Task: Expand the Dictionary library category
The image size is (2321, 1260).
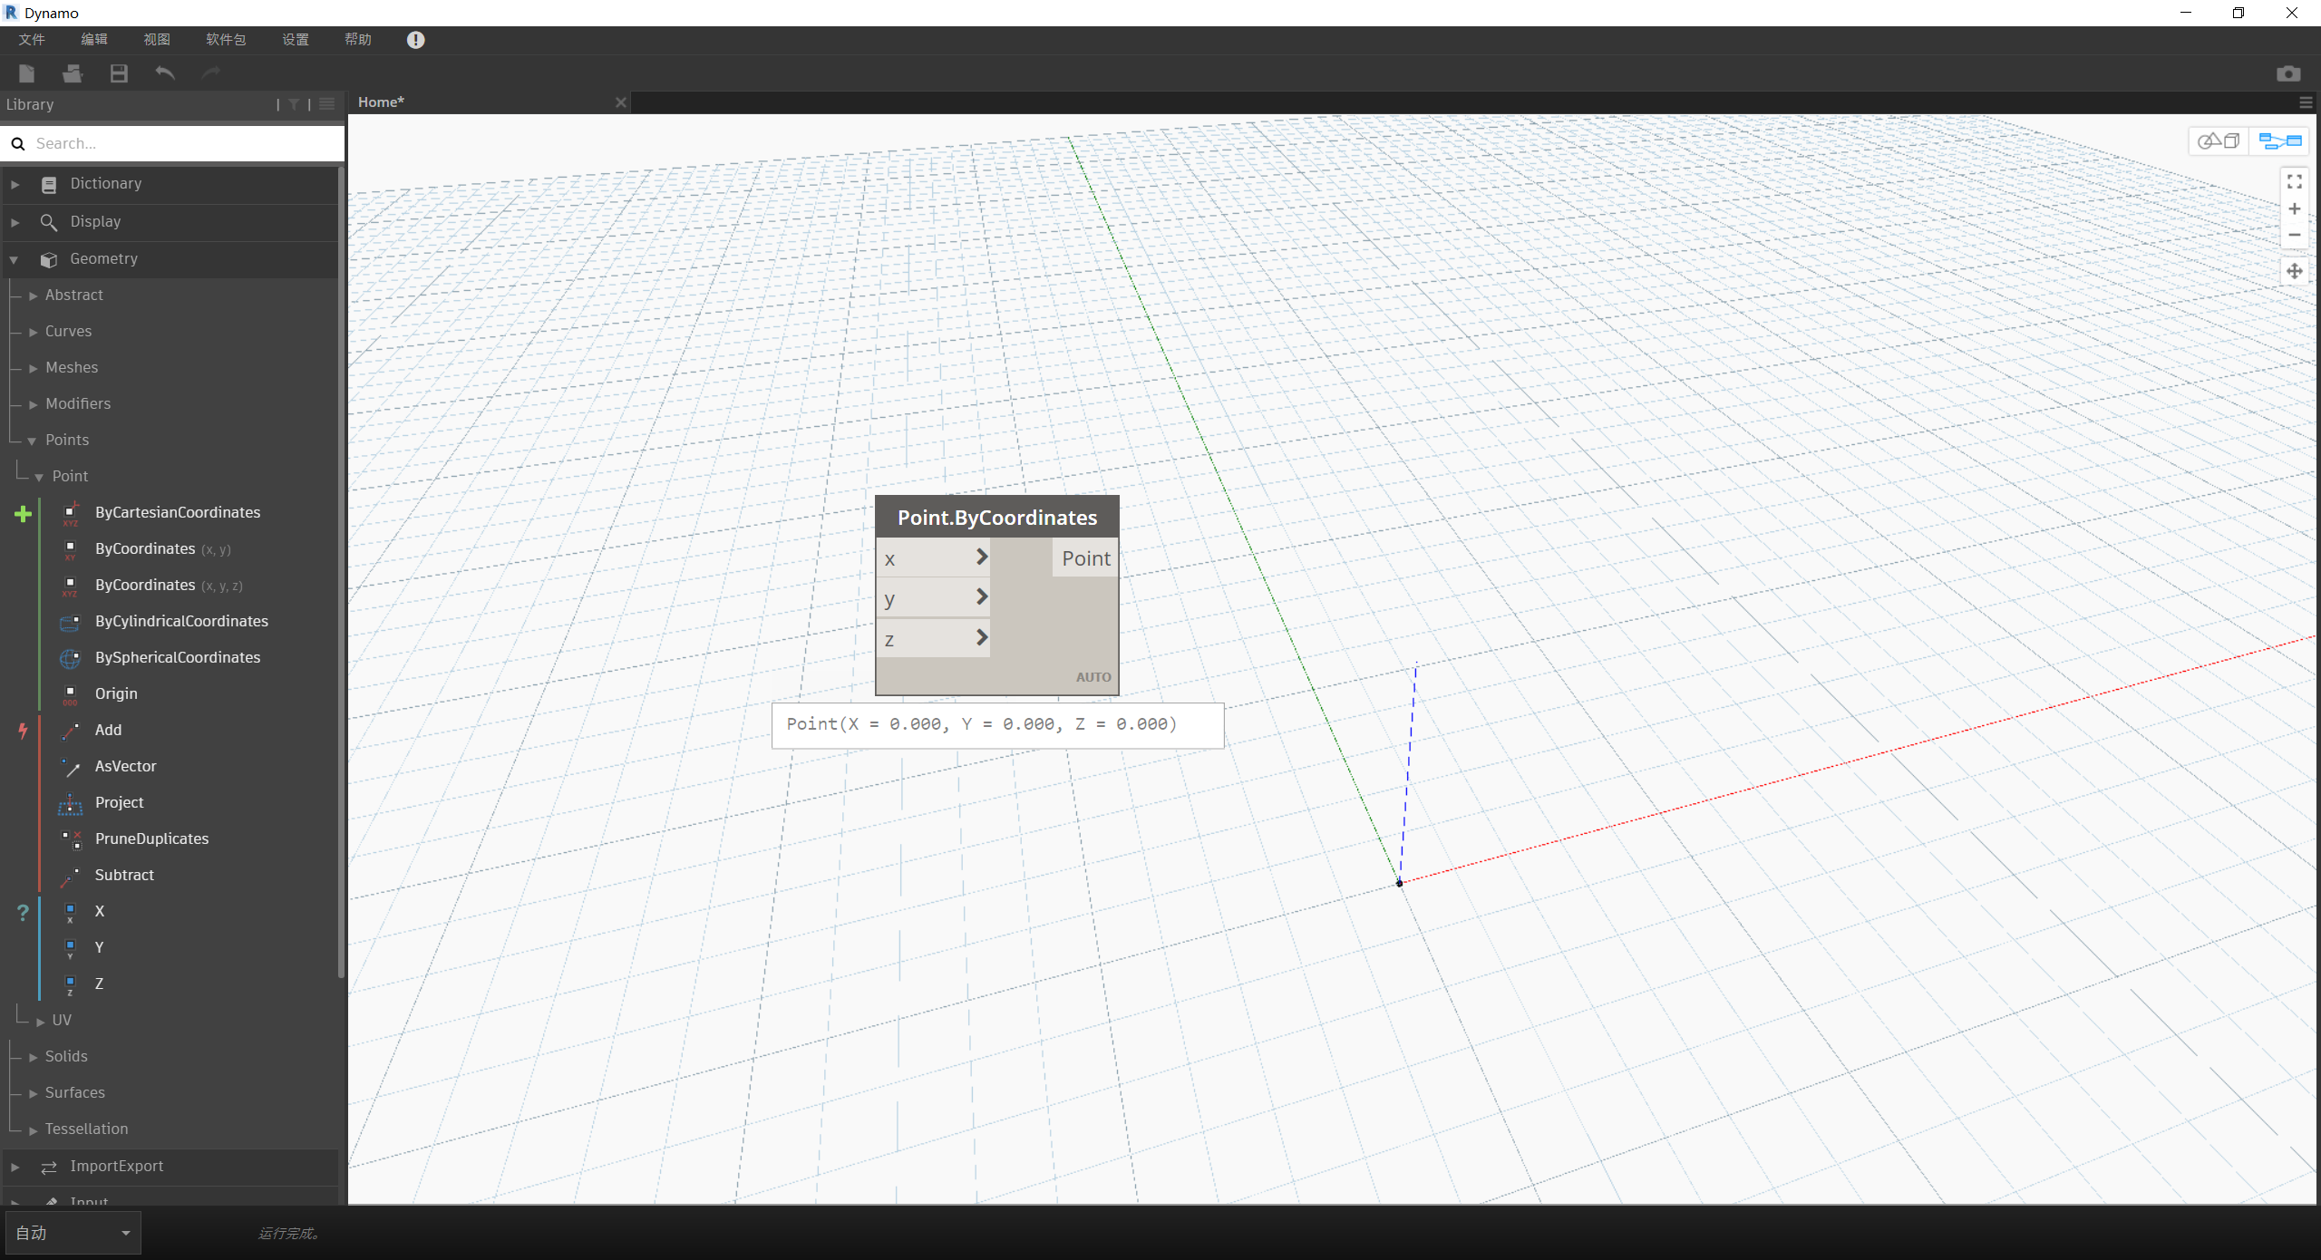Action: pos(105,184)
